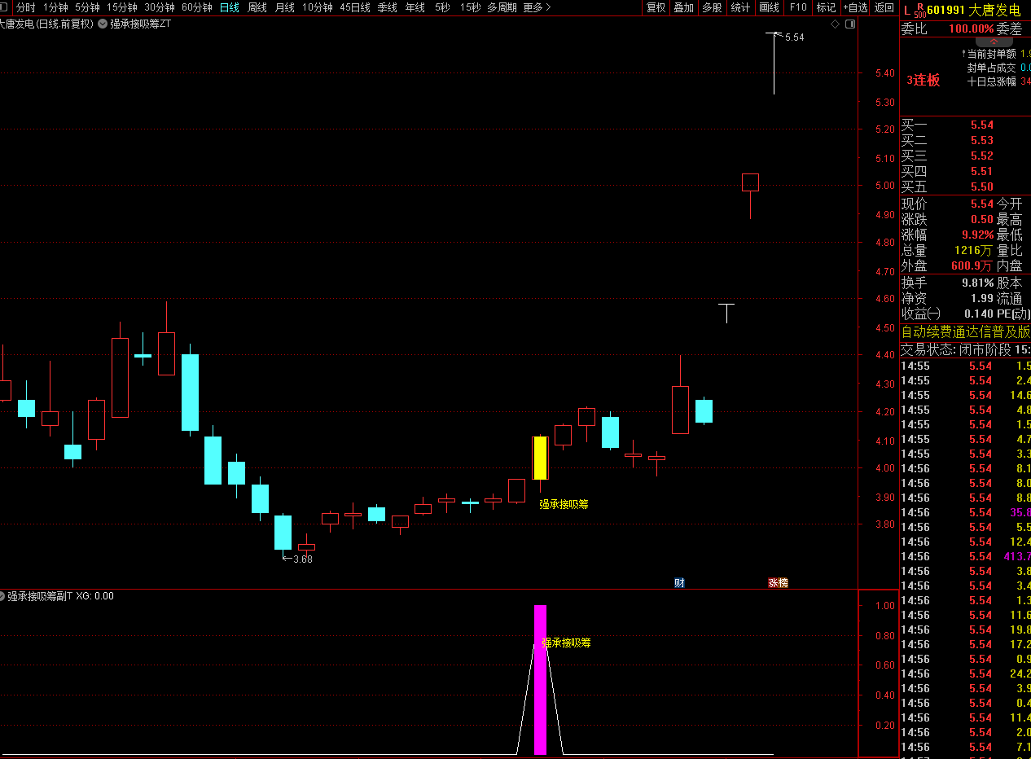Click the 财 financial marker icon
1031x759 pixels.
coord(679,582)
